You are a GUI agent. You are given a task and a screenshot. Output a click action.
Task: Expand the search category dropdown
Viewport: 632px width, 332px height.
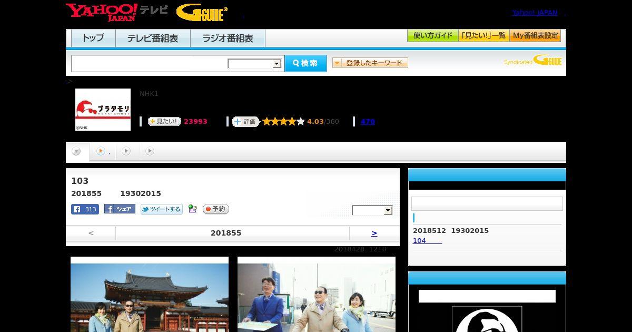click(x=254, y=64)
